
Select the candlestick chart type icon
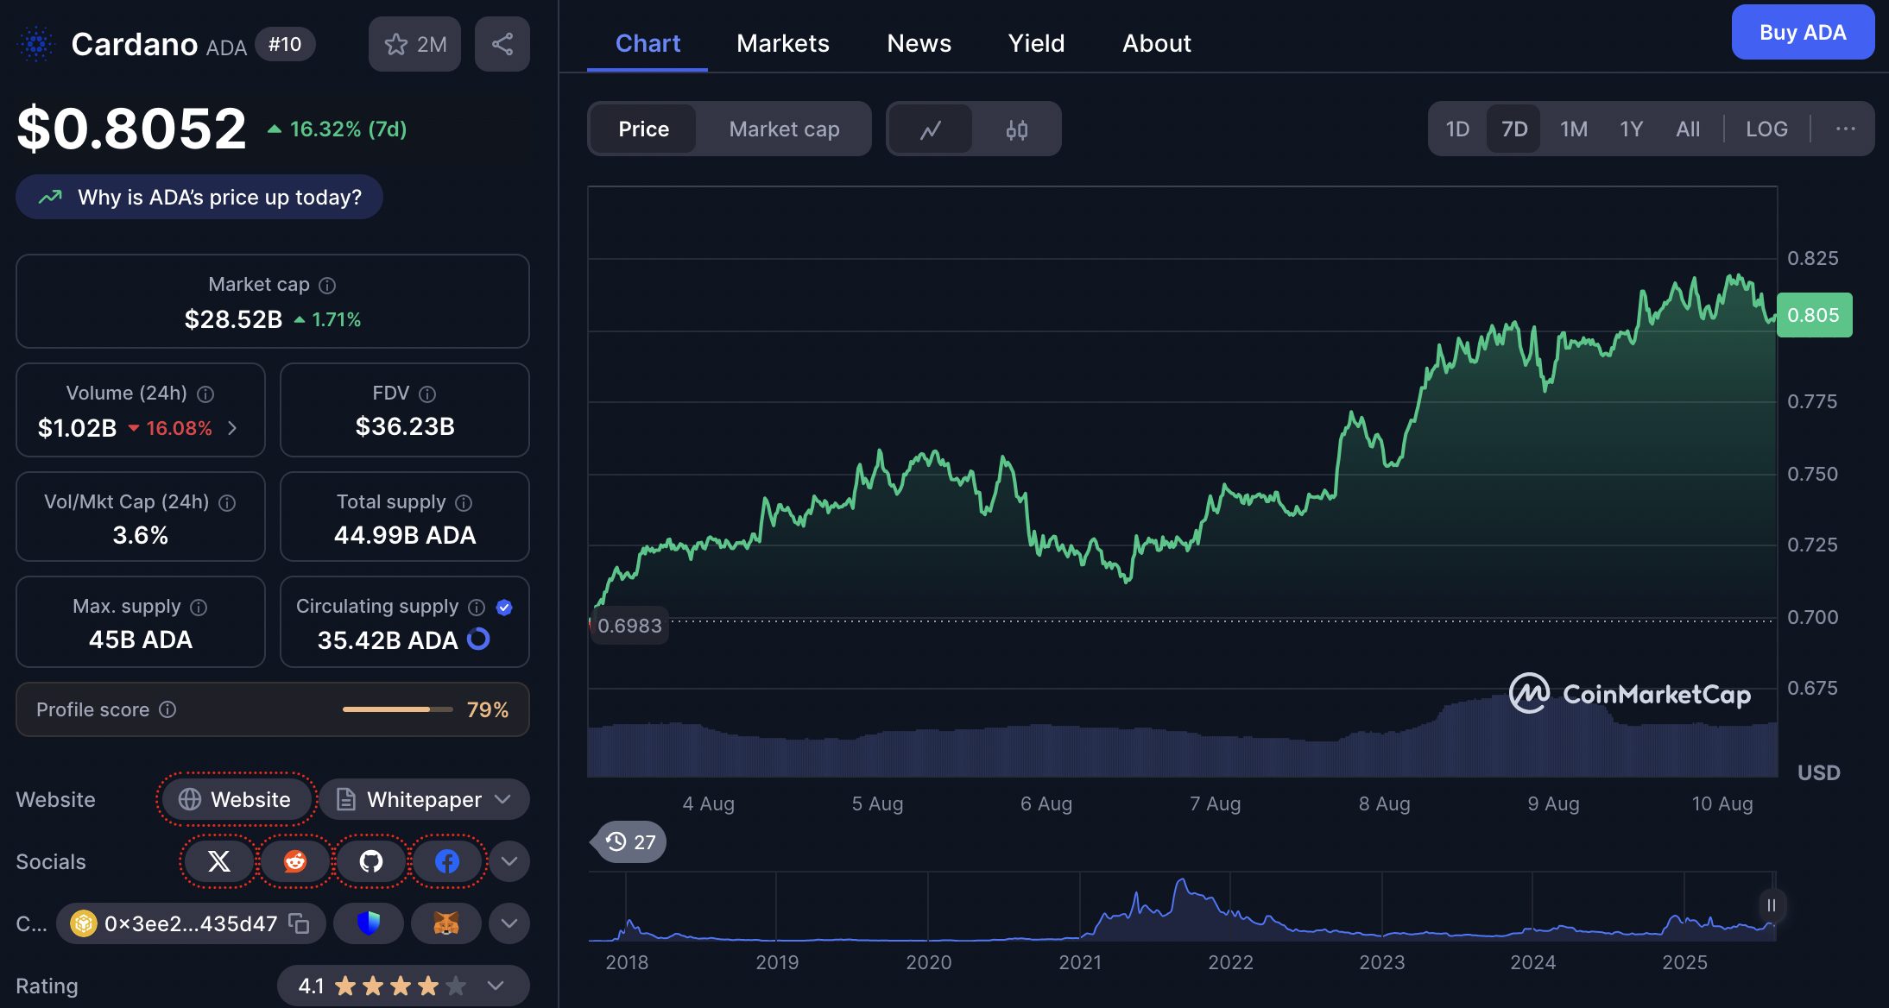point(1017,129)
